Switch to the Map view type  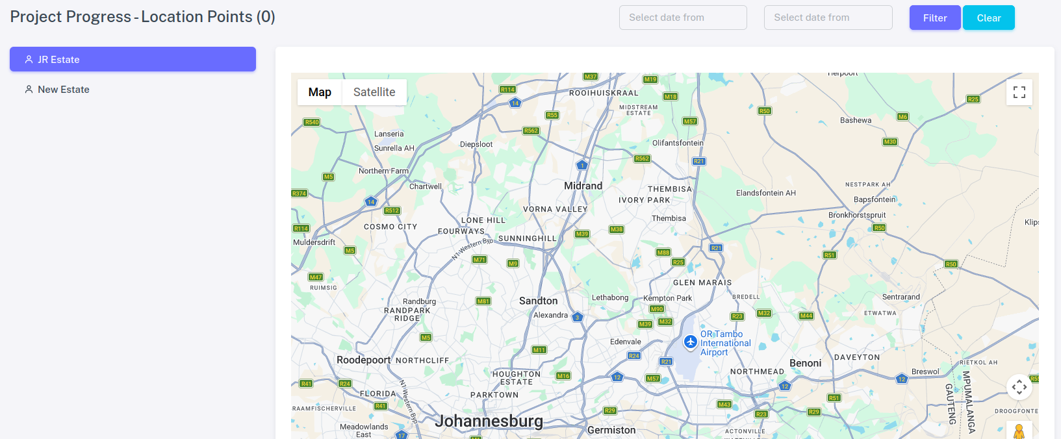click(x=320, y=92)
